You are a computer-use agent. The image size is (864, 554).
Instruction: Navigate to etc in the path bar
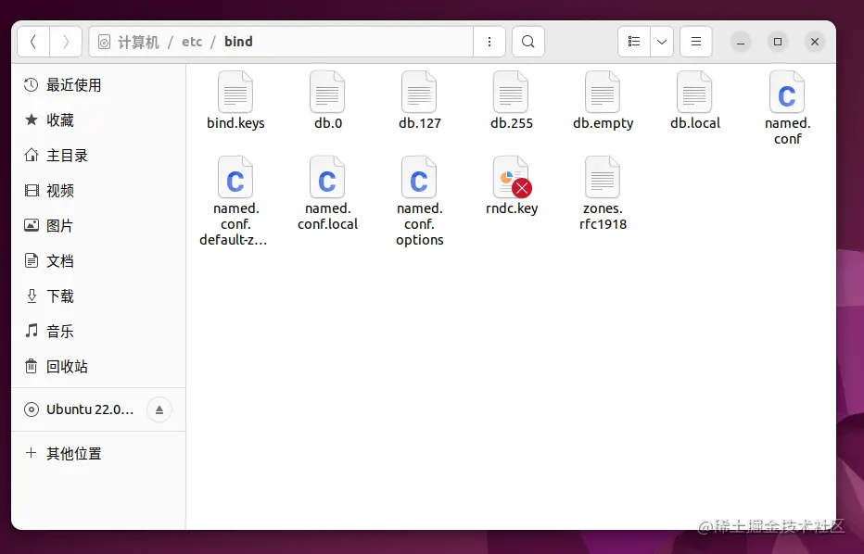[x=192, y=42]
